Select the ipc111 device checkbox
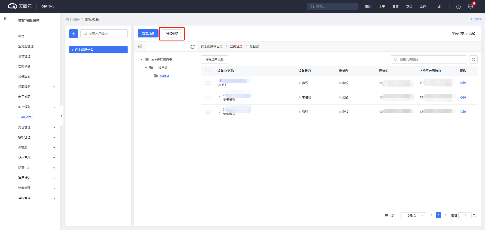The height and width of the screenshot is (230, 485). click(x=208, y=83)
